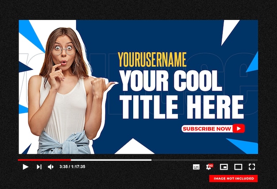Mute the volume speaker icon

point(50,167)
